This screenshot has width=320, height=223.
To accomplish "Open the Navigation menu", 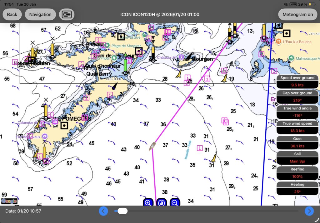I will pyautogui.click(x=40, y=14).
